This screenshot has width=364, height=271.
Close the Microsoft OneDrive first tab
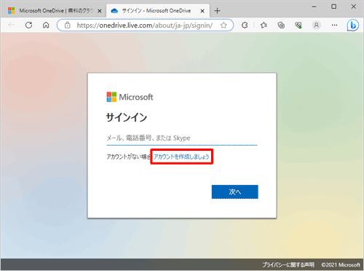[100, 11]
